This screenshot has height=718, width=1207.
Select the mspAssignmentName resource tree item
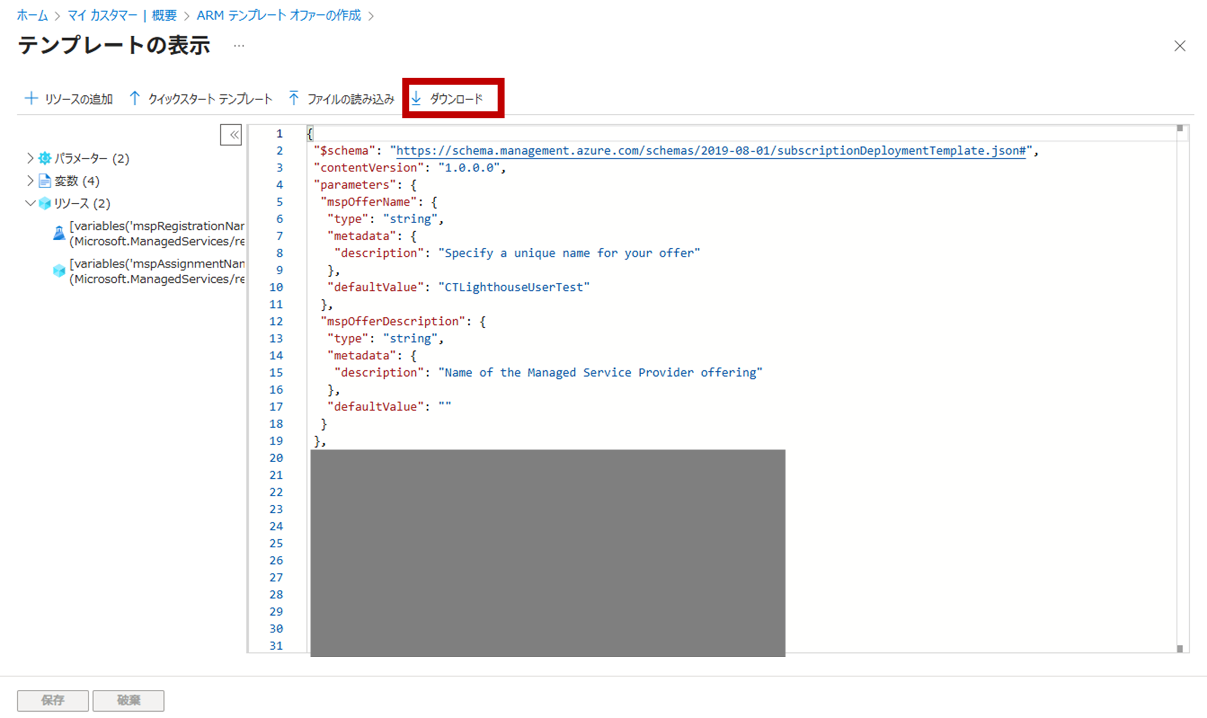point(156,271)
